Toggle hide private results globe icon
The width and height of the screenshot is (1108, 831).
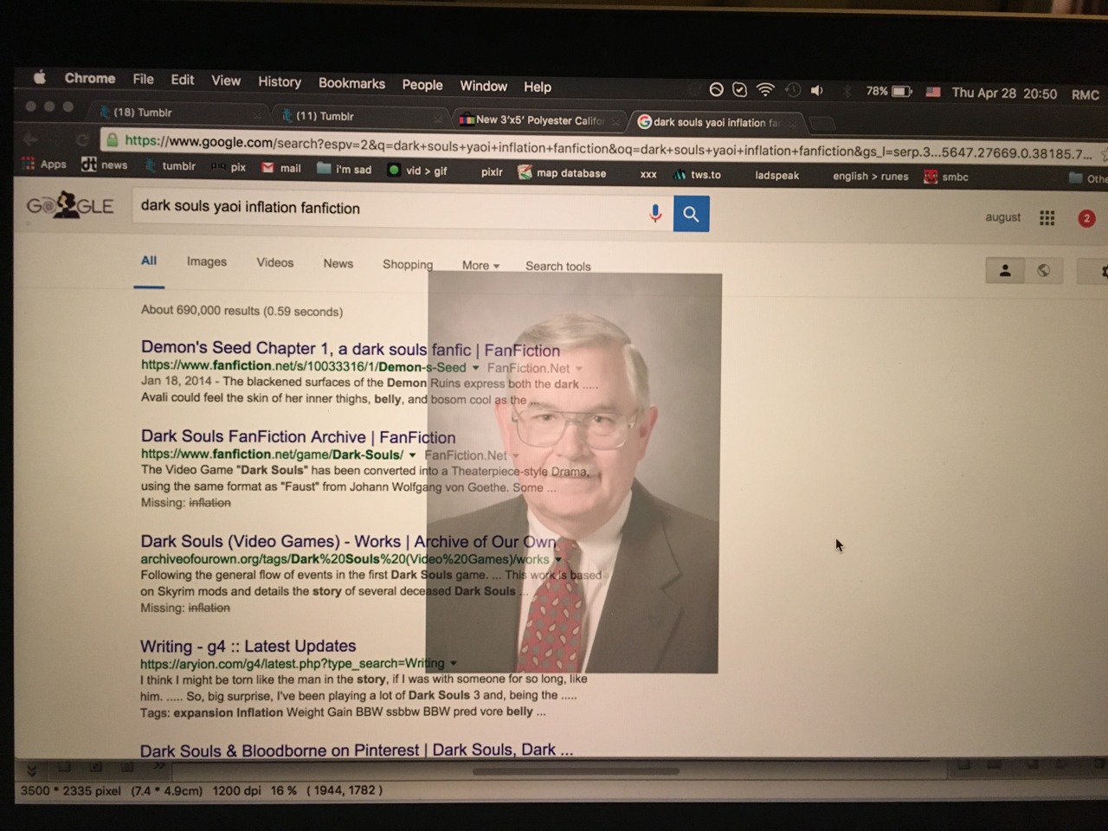click(x=1044, y=271)
